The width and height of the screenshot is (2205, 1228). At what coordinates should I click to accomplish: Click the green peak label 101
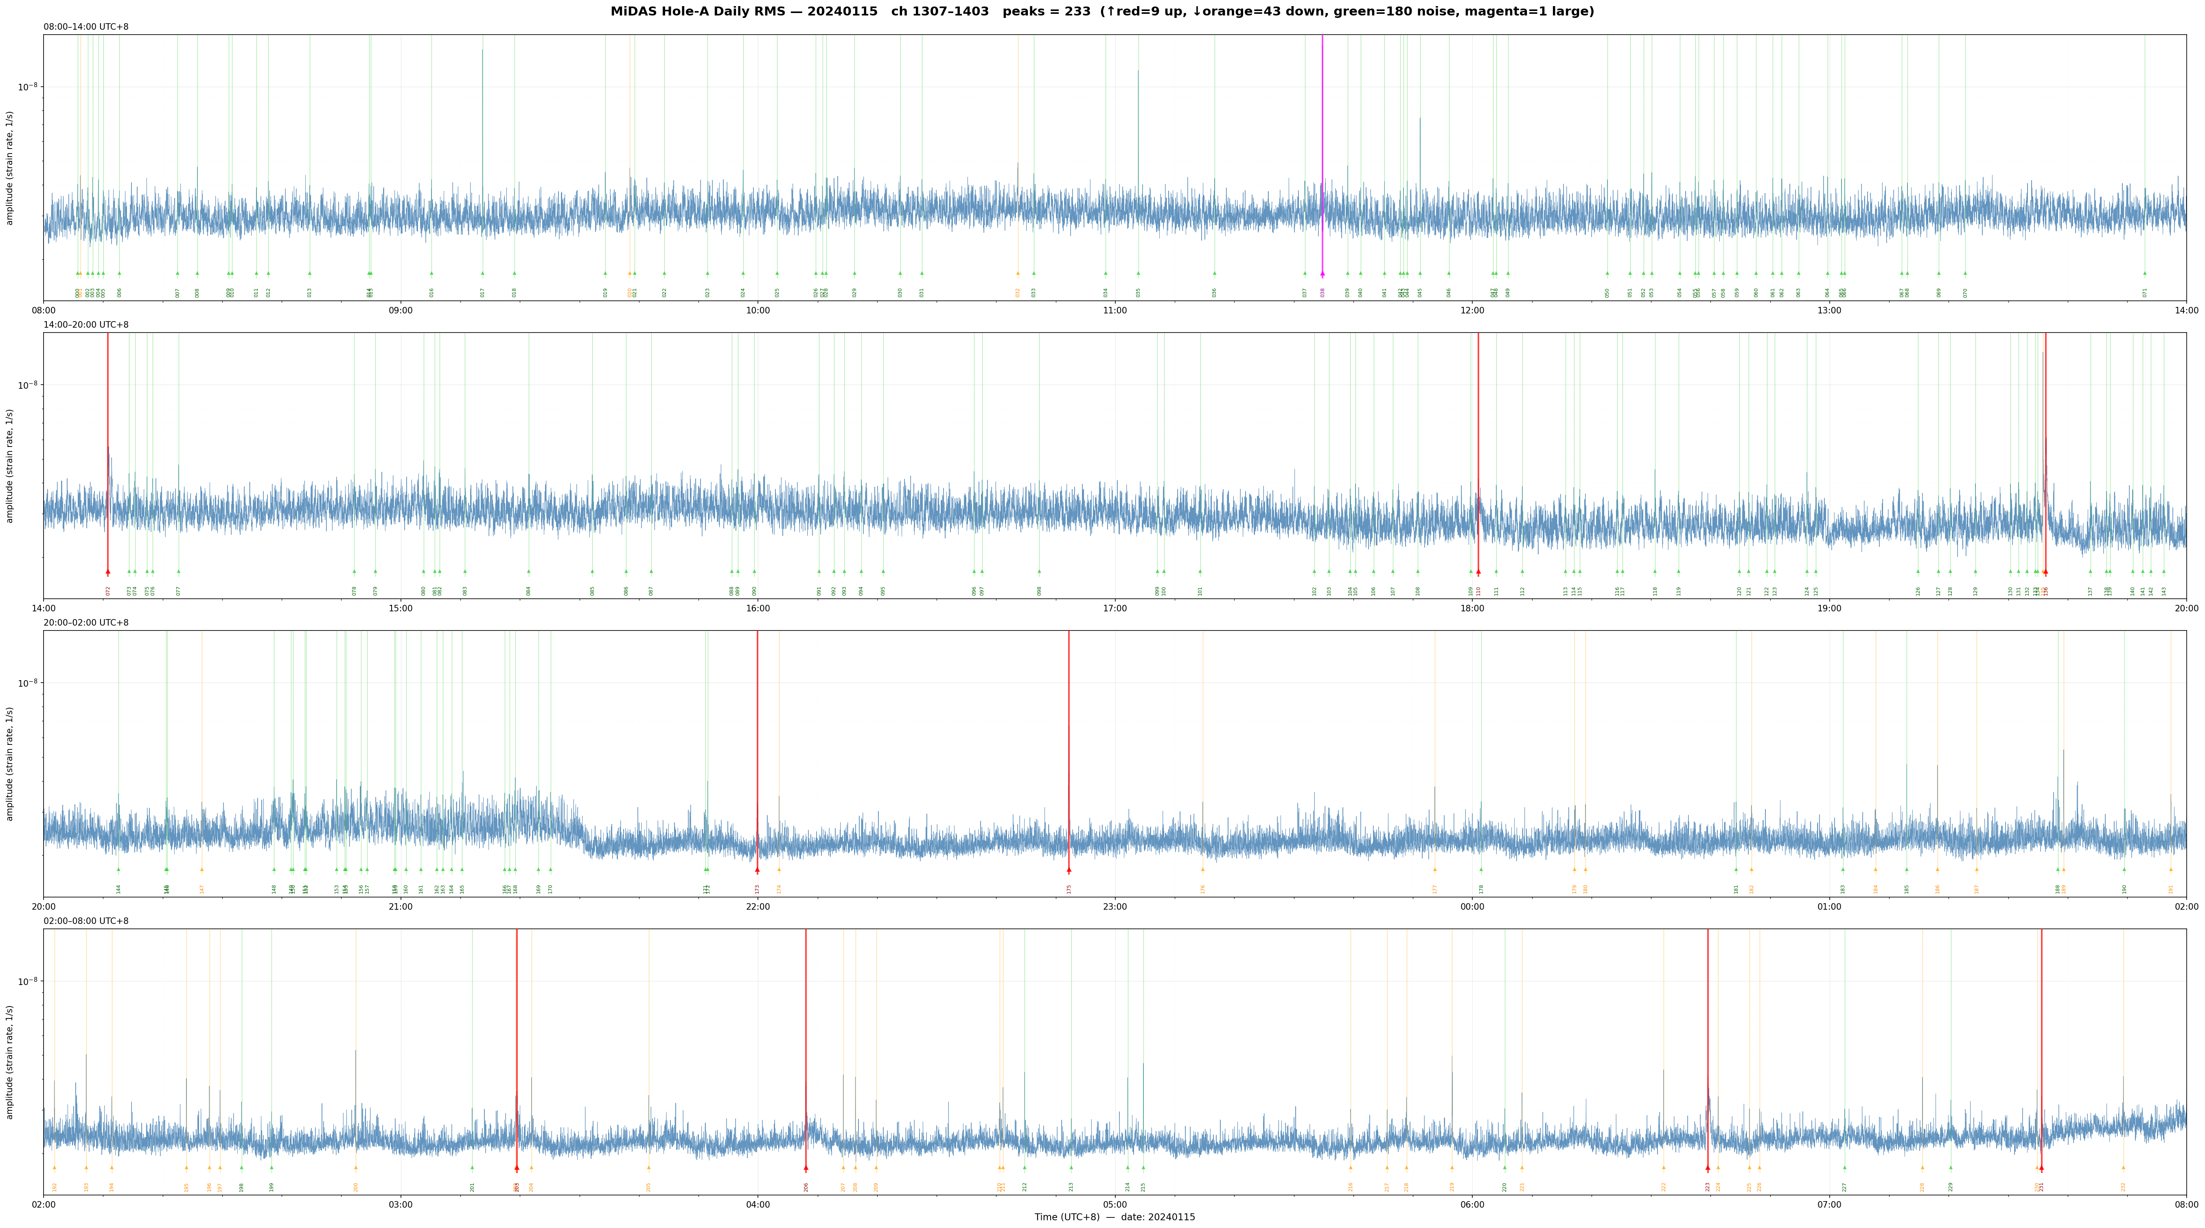point(1200,591)
